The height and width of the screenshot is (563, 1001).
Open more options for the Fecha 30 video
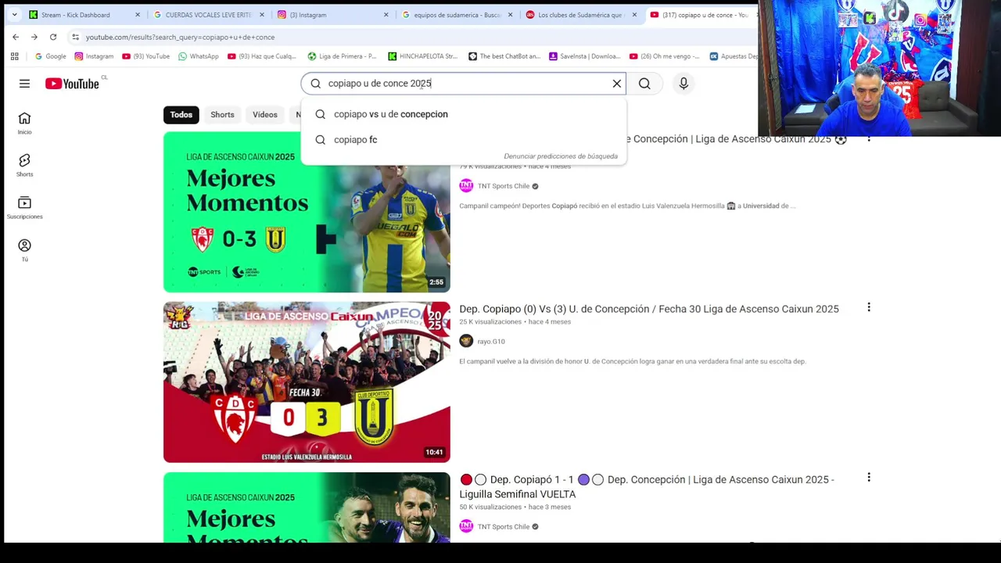click(868, 307)
